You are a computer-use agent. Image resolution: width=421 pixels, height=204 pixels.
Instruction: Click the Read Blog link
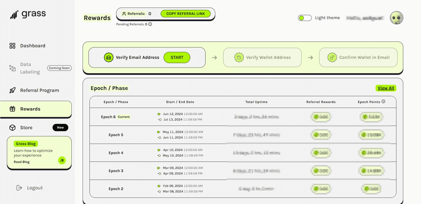coord(22,162)
